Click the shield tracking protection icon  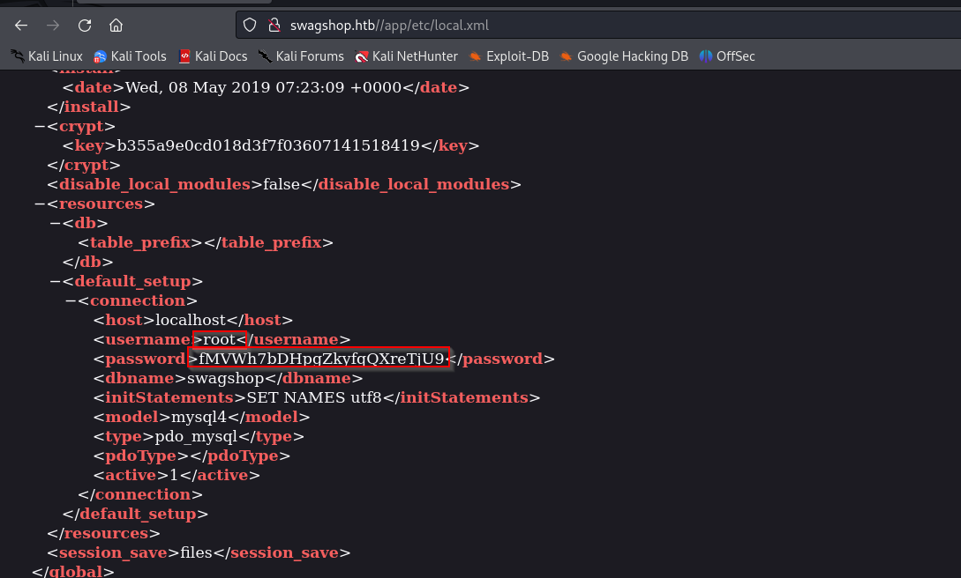250,25
